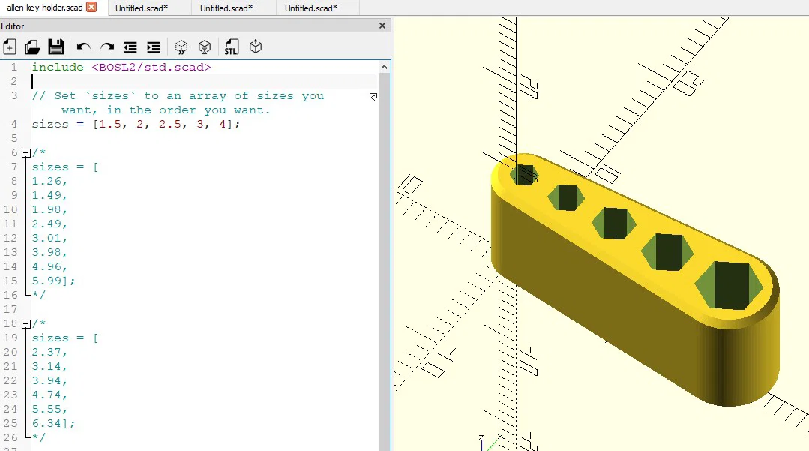Screen dimensions: 809x451
Task: Click the value 2.37, on line 20
Action: [49, 353]
